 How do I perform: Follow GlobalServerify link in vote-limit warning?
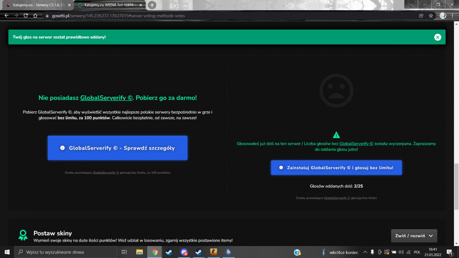[x=356, y=143]
